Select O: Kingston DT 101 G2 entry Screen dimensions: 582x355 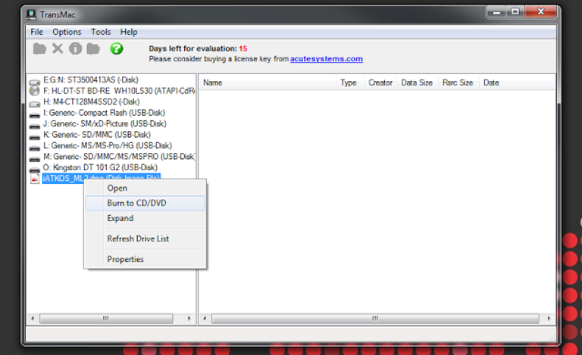[x=100, y=167]
